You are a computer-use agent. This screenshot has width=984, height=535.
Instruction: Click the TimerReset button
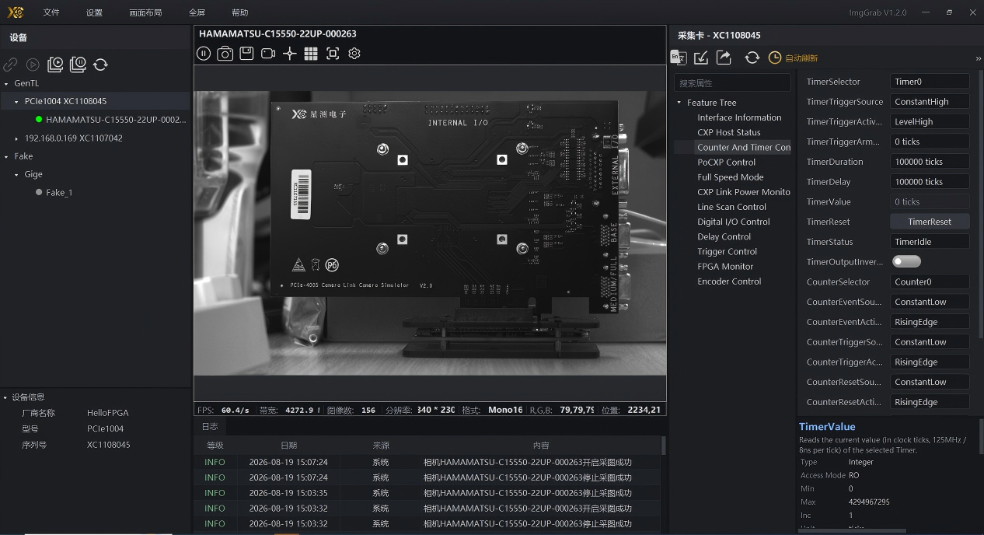tap(930, 222)
